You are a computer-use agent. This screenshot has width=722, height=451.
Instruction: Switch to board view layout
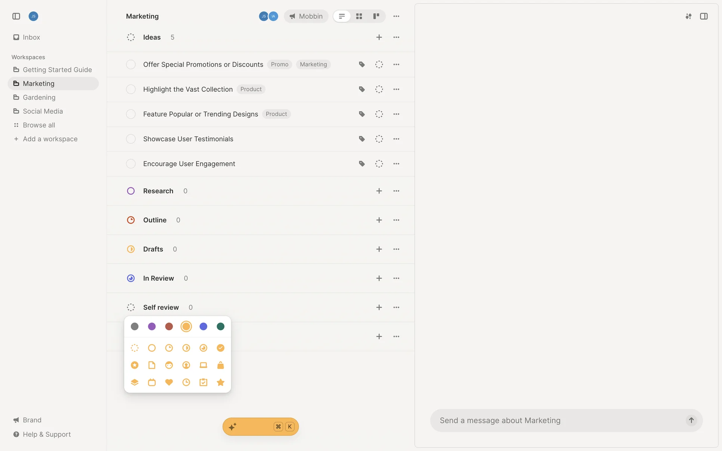376,16
